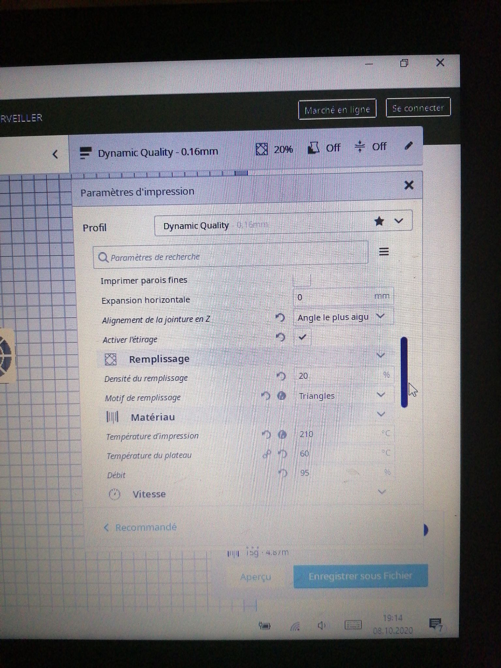This screenshot has width=501, height=668.
Task: Open the Profil dropdown arrow
Action: click(x=399, y=221)
